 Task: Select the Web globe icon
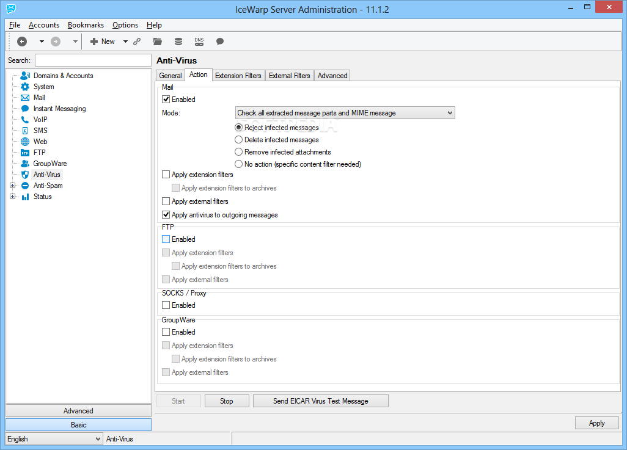pos(25,142)
